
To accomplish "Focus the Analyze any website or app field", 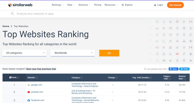I will coord(35,14).
